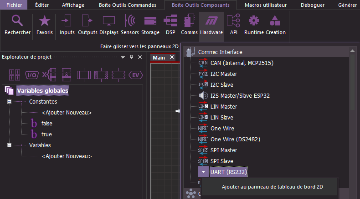Open the UART (RS232) dropdown arrow
This screenshot has width=360, height=199.
(x=203, y=172)
